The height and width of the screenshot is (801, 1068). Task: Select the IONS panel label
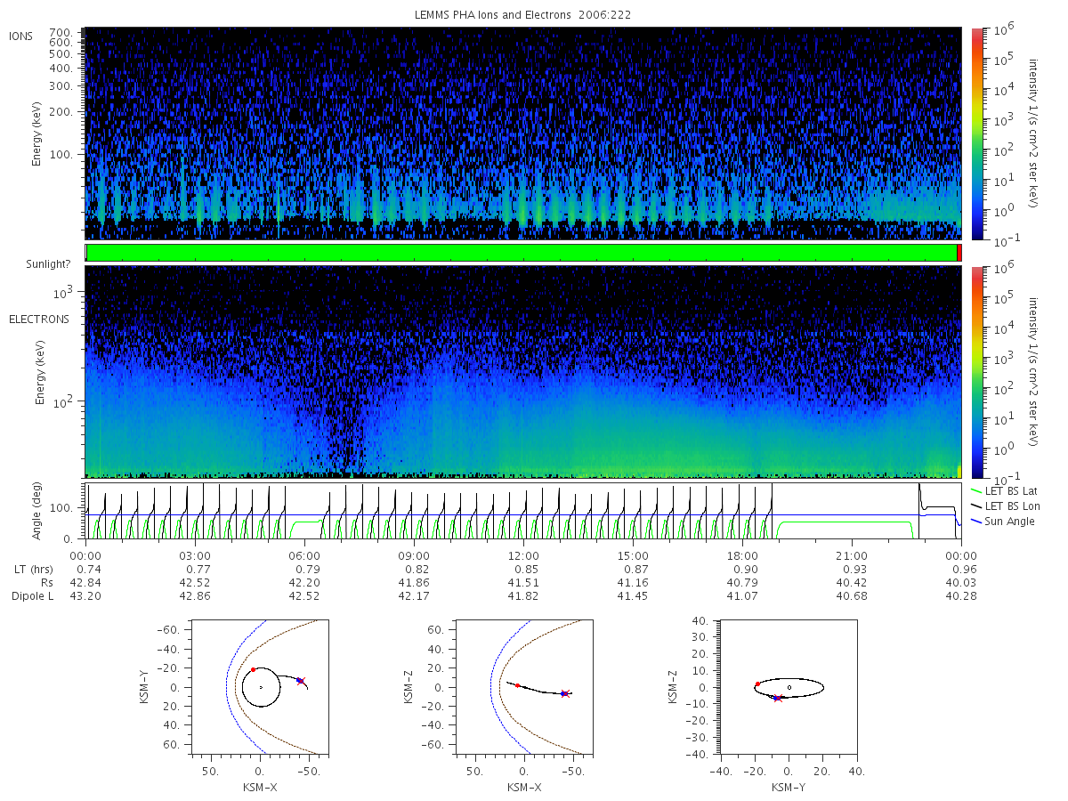coord(21,36)
